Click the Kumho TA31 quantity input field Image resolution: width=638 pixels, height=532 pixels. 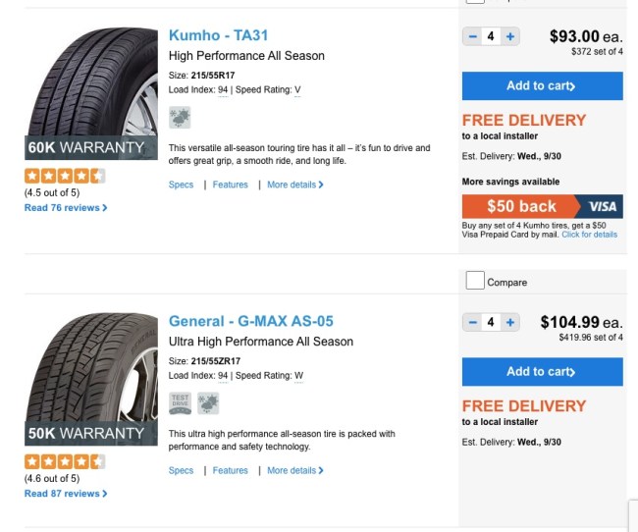(491, 36)
